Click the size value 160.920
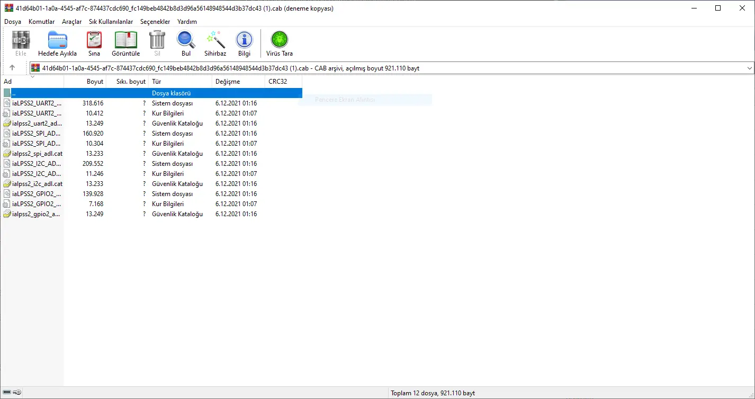755x399 pixels. coord(93,134)
